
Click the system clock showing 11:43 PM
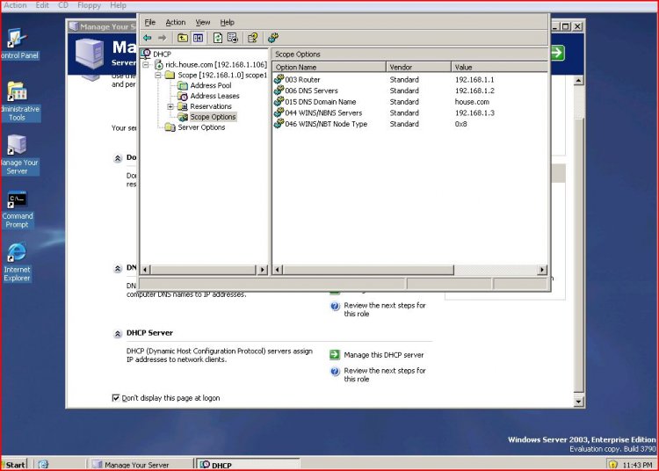tap(638, 465)
